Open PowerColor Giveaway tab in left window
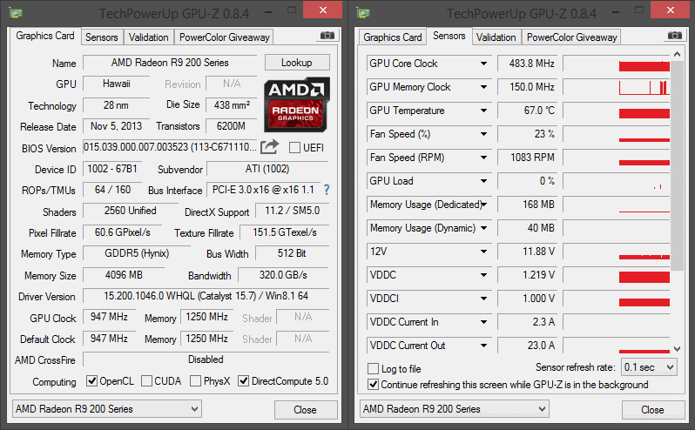The height and width of the screenshot is (430, 695). pyautogui.click(x=225, y=37)
